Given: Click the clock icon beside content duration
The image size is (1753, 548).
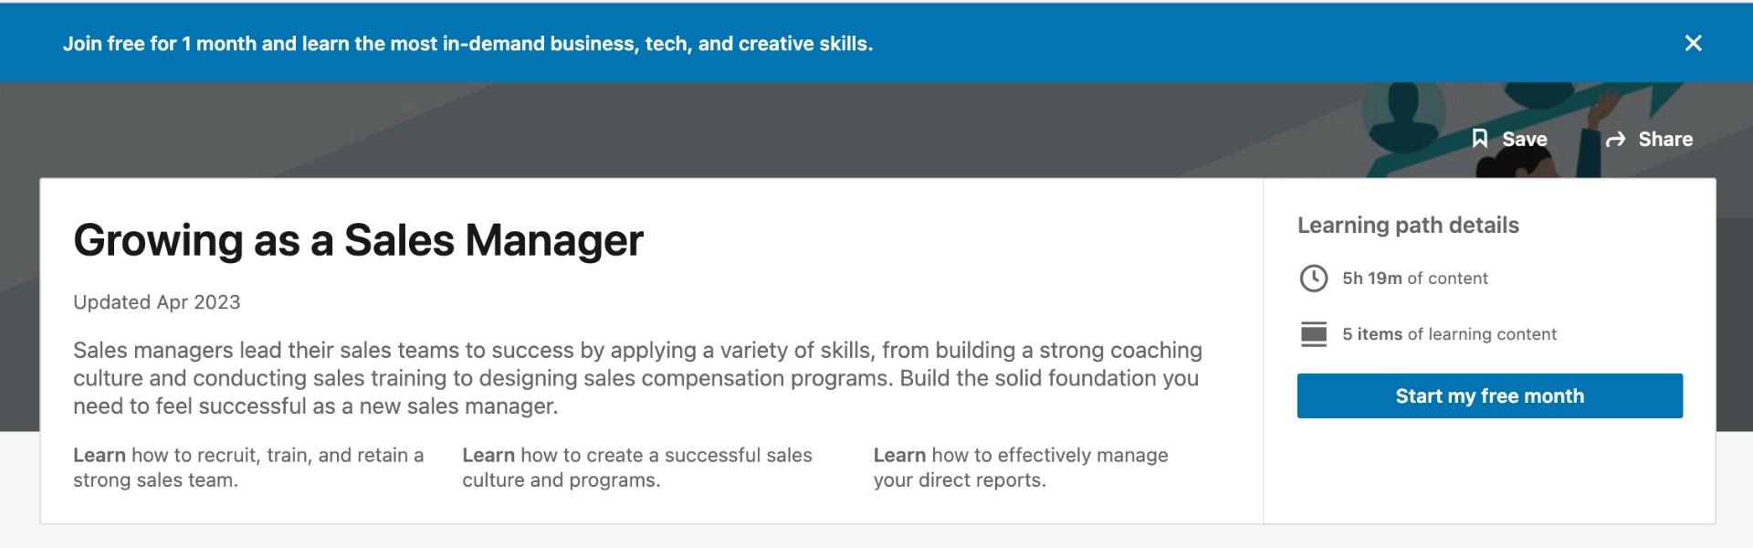Looking at the screenshot, I should click(x=1315, y=279).
